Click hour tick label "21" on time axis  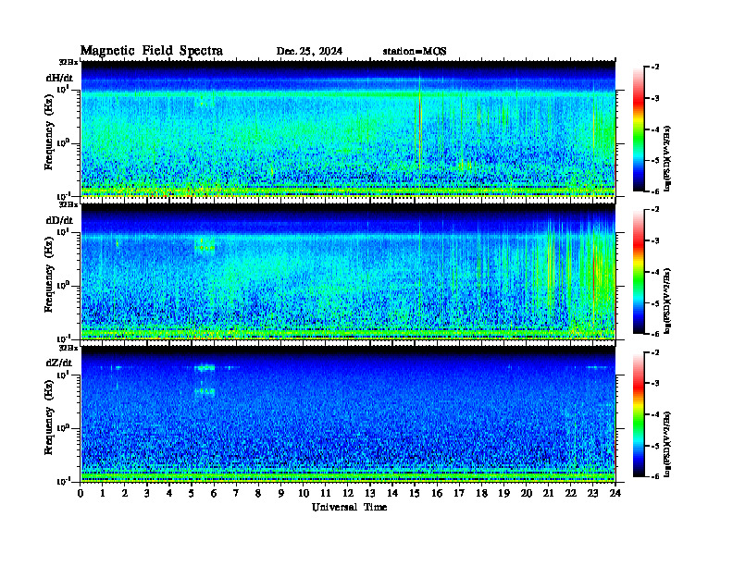click(x=548, y=493)
